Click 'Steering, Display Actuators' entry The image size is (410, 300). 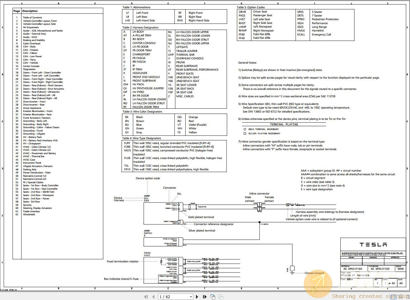[x=37, y=208]
